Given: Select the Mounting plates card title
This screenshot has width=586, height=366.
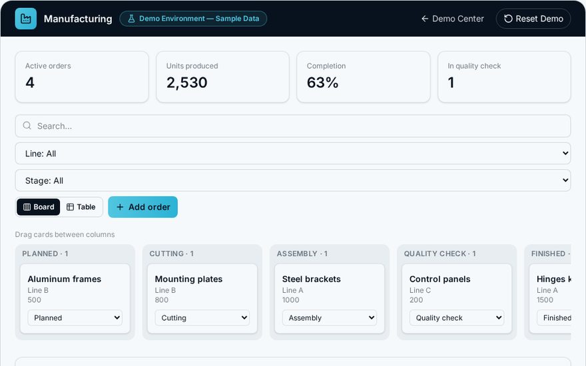Looking at the screenshot, I should (x=188, y=279).
